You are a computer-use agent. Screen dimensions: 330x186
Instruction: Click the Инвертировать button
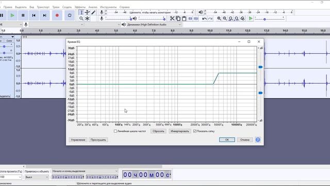click(x=180, y=131)
